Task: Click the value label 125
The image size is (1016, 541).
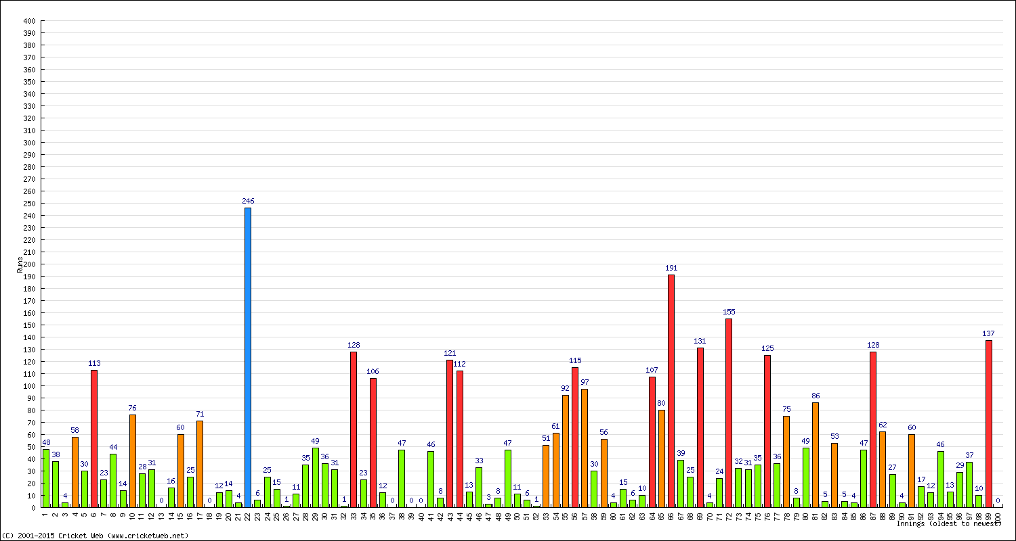Action: 767,349
